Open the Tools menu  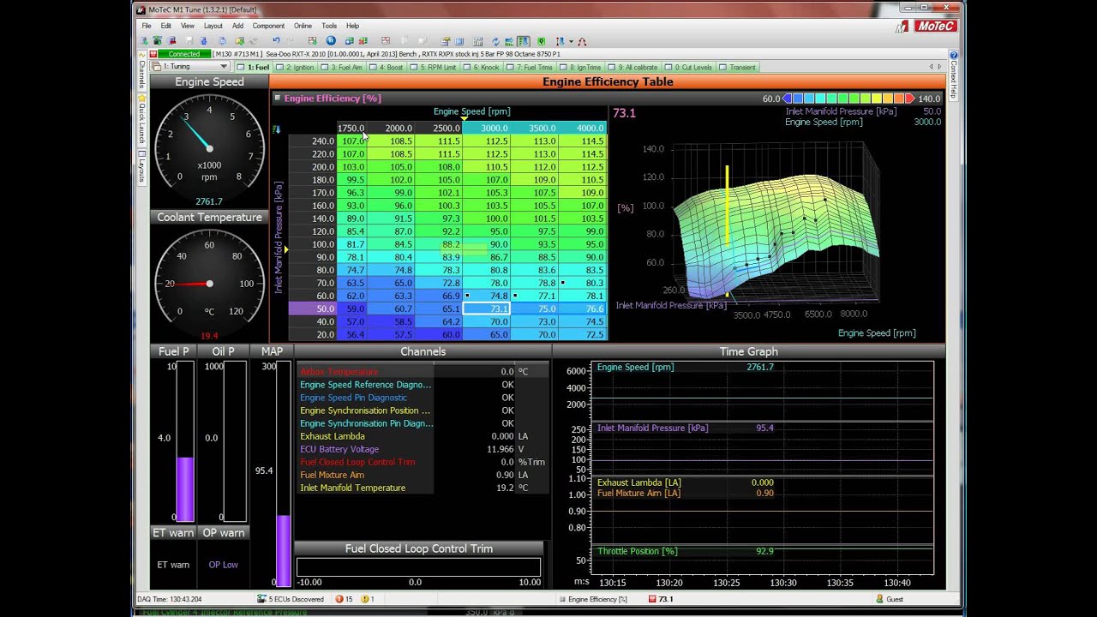click(329, 26)
